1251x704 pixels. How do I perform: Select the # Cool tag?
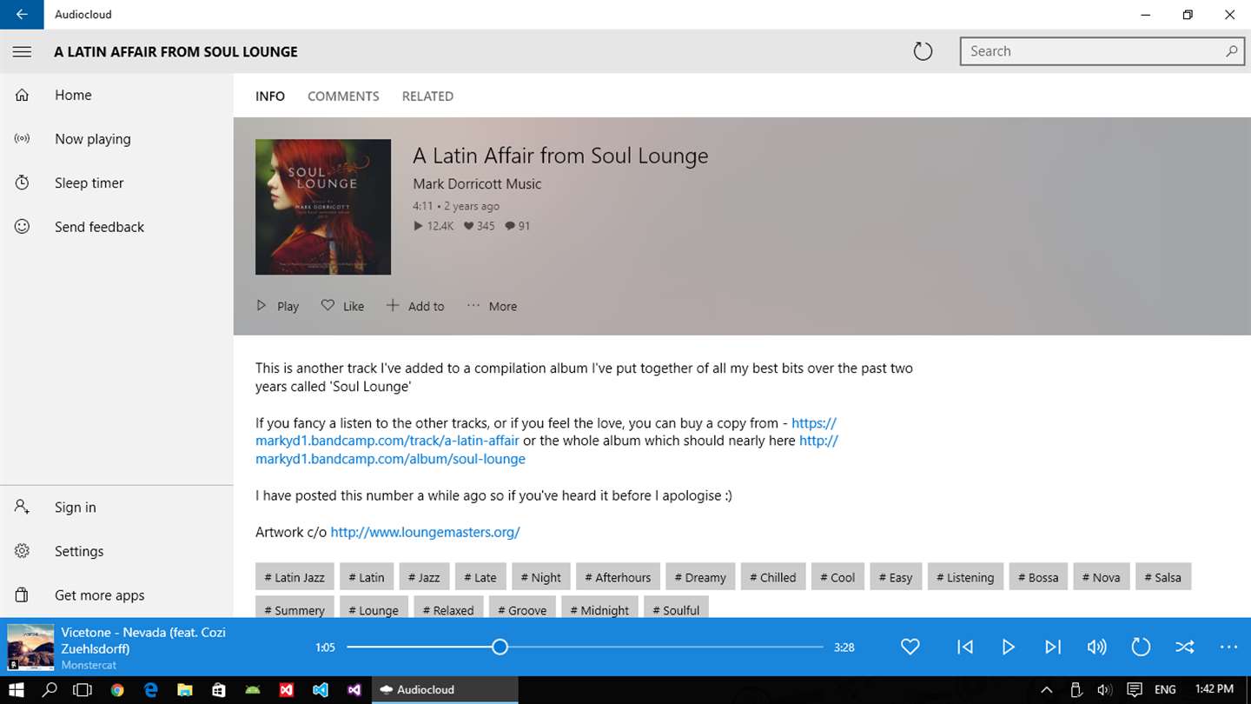837,577
